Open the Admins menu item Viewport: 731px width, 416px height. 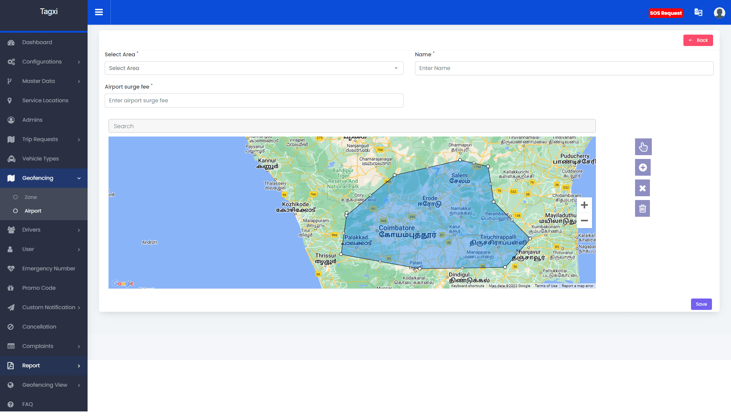[44, 120]
